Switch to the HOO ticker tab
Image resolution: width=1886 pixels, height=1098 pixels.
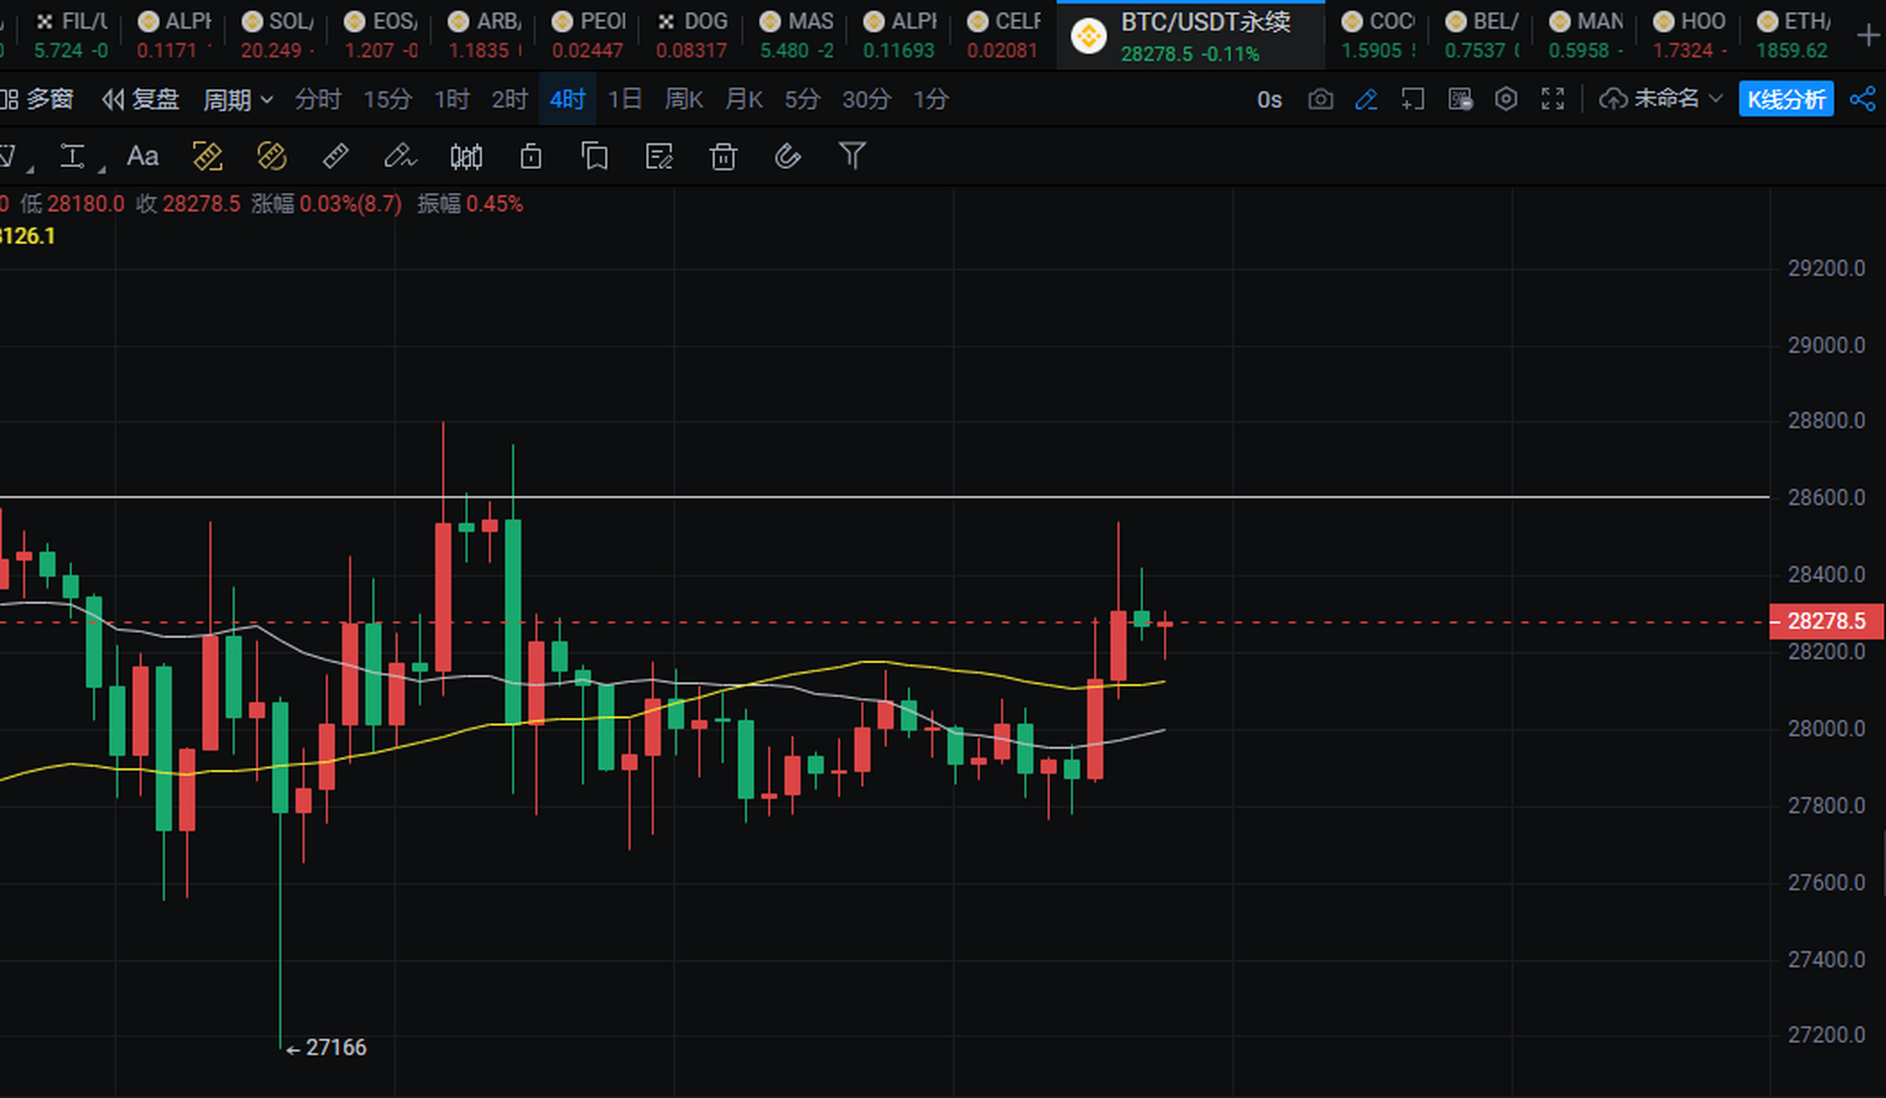[1690, 36]
